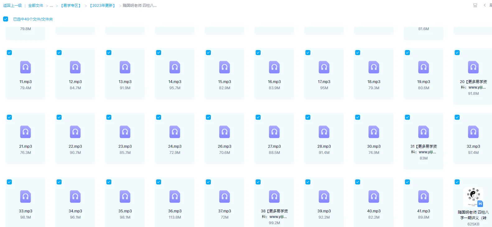
Task: Uncheck the checkbox for file 38
Action: click(x=258, y=182)
